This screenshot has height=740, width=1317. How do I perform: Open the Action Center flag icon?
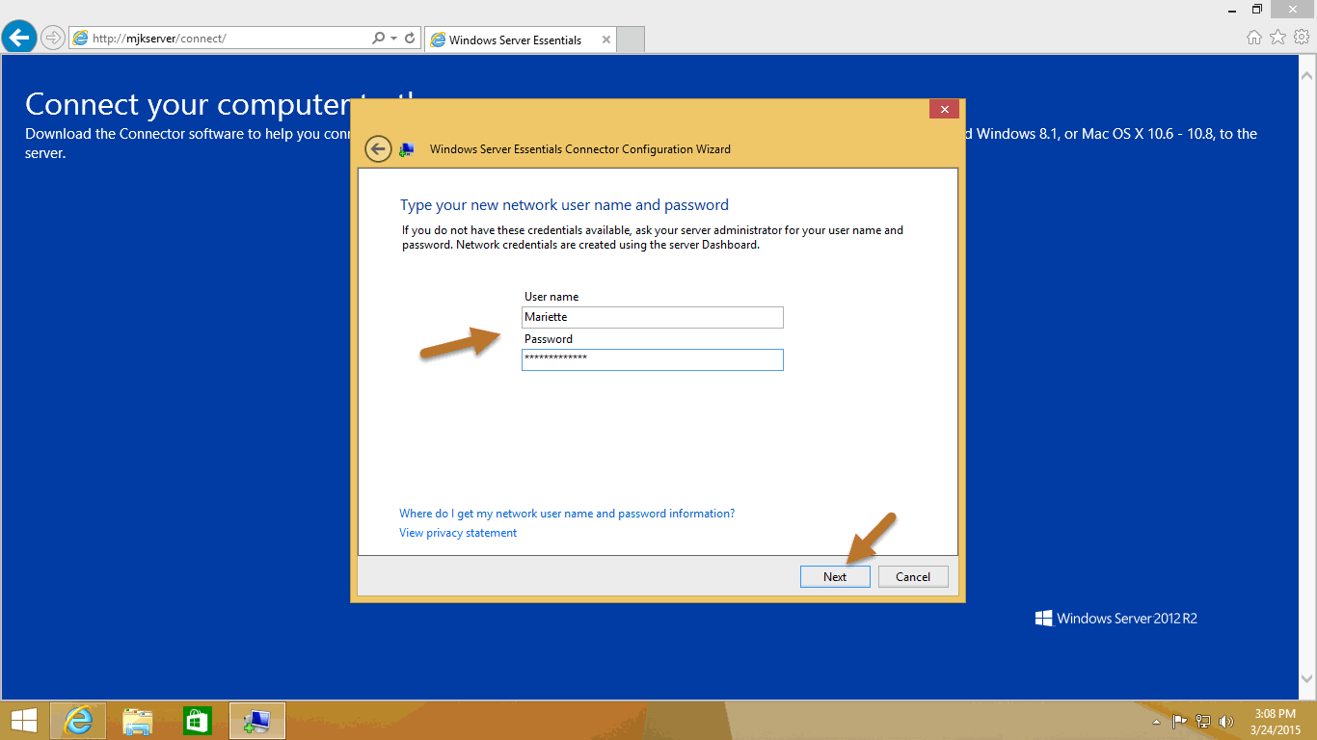pyautogui.click(x=1179, y=721)
